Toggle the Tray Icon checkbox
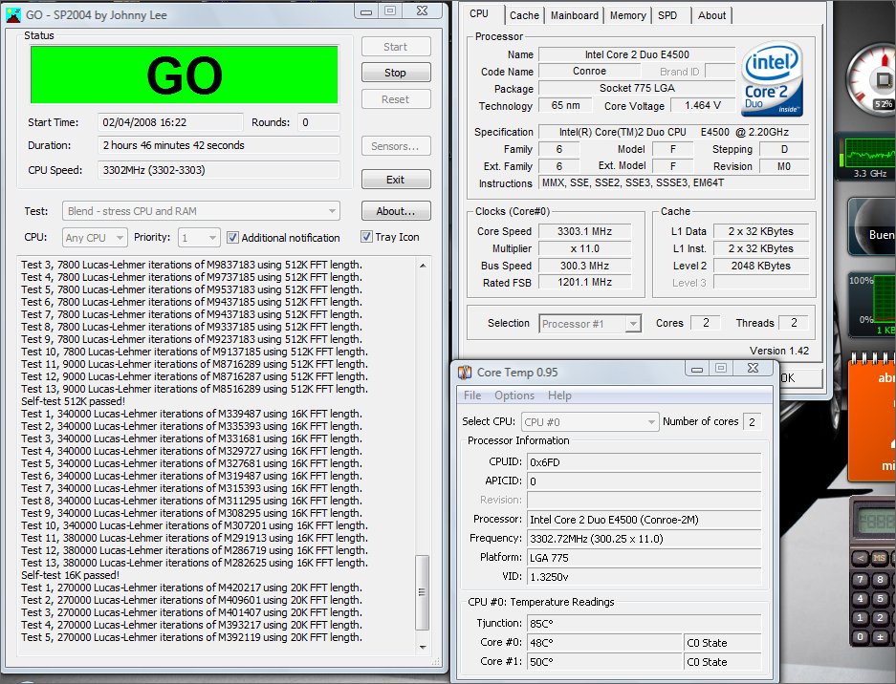 366,236
